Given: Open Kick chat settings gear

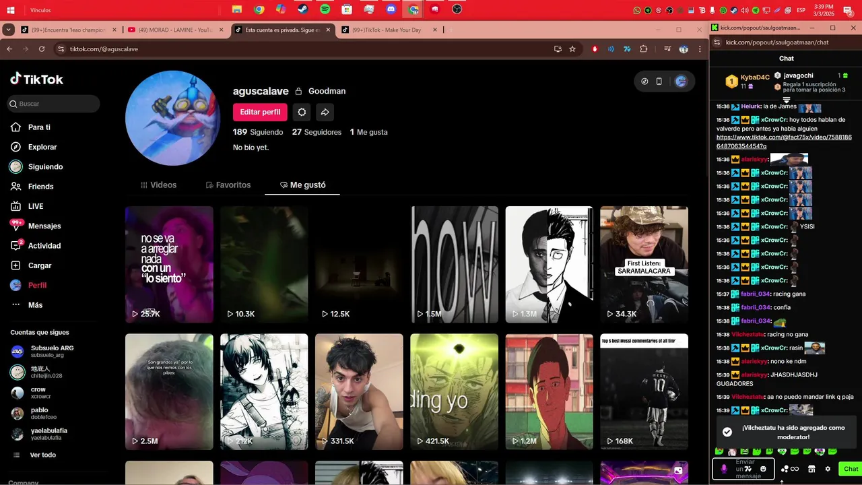Looking at the screenshot, I should click(x=828, y=469).
